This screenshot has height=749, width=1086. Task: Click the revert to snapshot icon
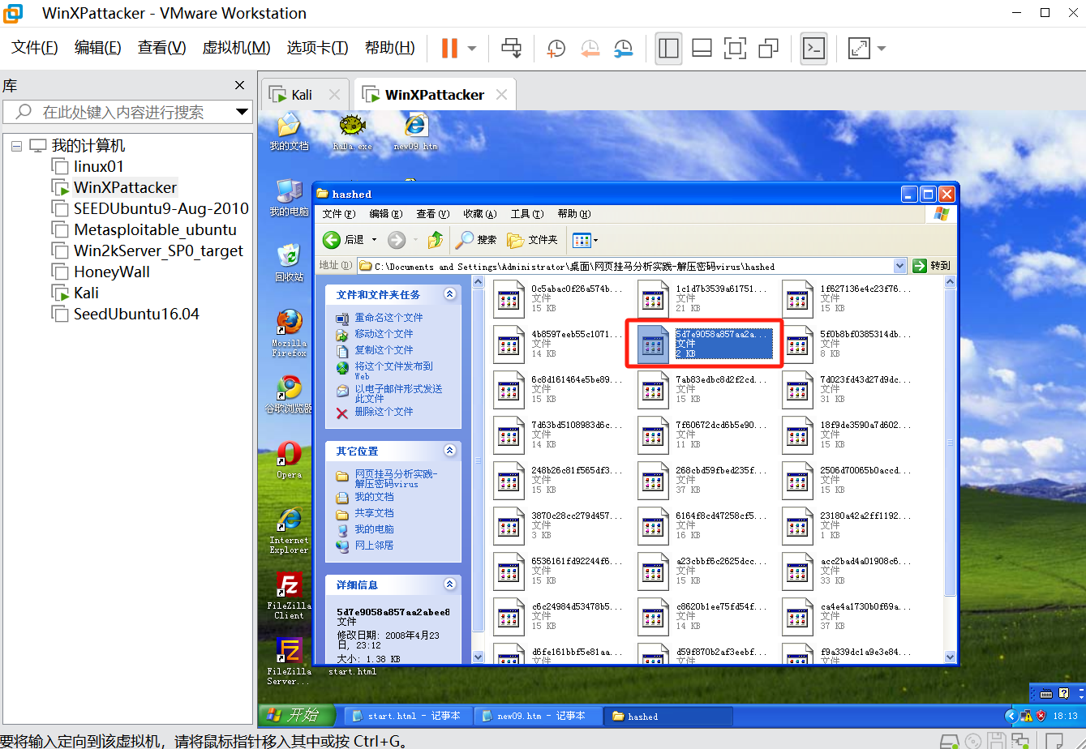point(590,49)
